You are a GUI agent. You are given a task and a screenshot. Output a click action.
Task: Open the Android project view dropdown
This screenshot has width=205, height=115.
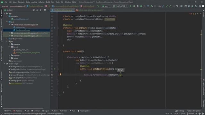(x=9, y=10)
